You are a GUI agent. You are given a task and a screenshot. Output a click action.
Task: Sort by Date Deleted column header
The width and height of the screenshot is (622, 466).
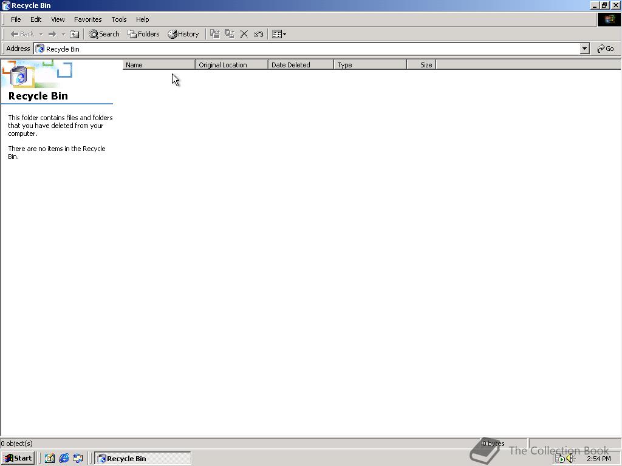point(301,64)
